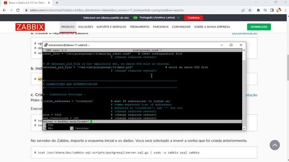Click the listen_addresses = 'localhost' line

tap(68, 101)
